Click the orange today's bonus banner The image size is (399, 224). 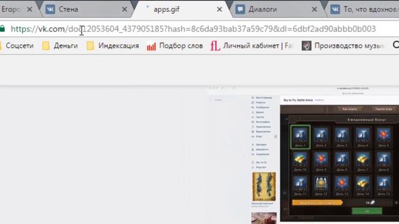(x=317, y=203)
